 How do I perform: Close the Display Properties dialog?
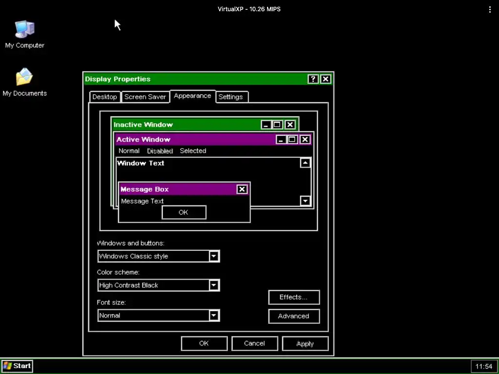(x=326, y=79)
